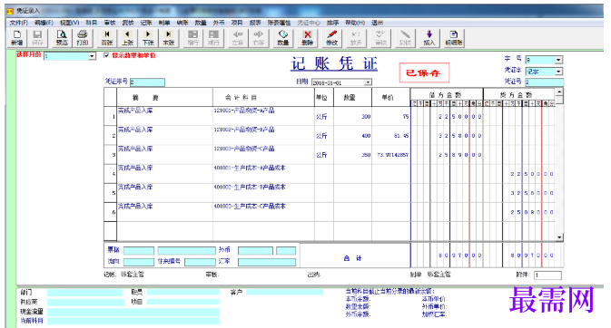Select account cell 121003-产品物资-C产品
Screen dimensions: 611x328
point(263,154)
